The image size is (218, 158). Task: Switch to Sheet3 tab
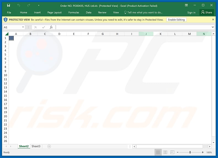[36, 146]
